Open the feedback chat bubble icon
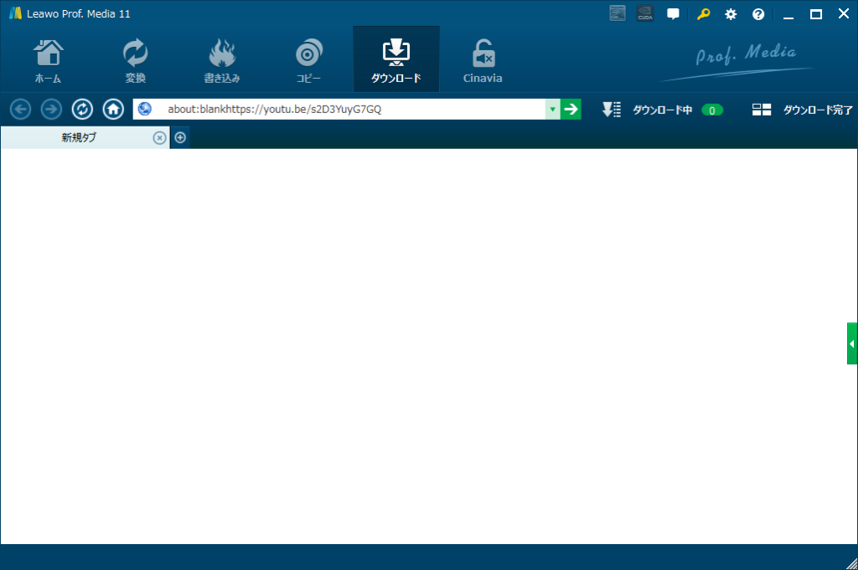Viewport: 858px width, 570px height. tap(673, 13)
